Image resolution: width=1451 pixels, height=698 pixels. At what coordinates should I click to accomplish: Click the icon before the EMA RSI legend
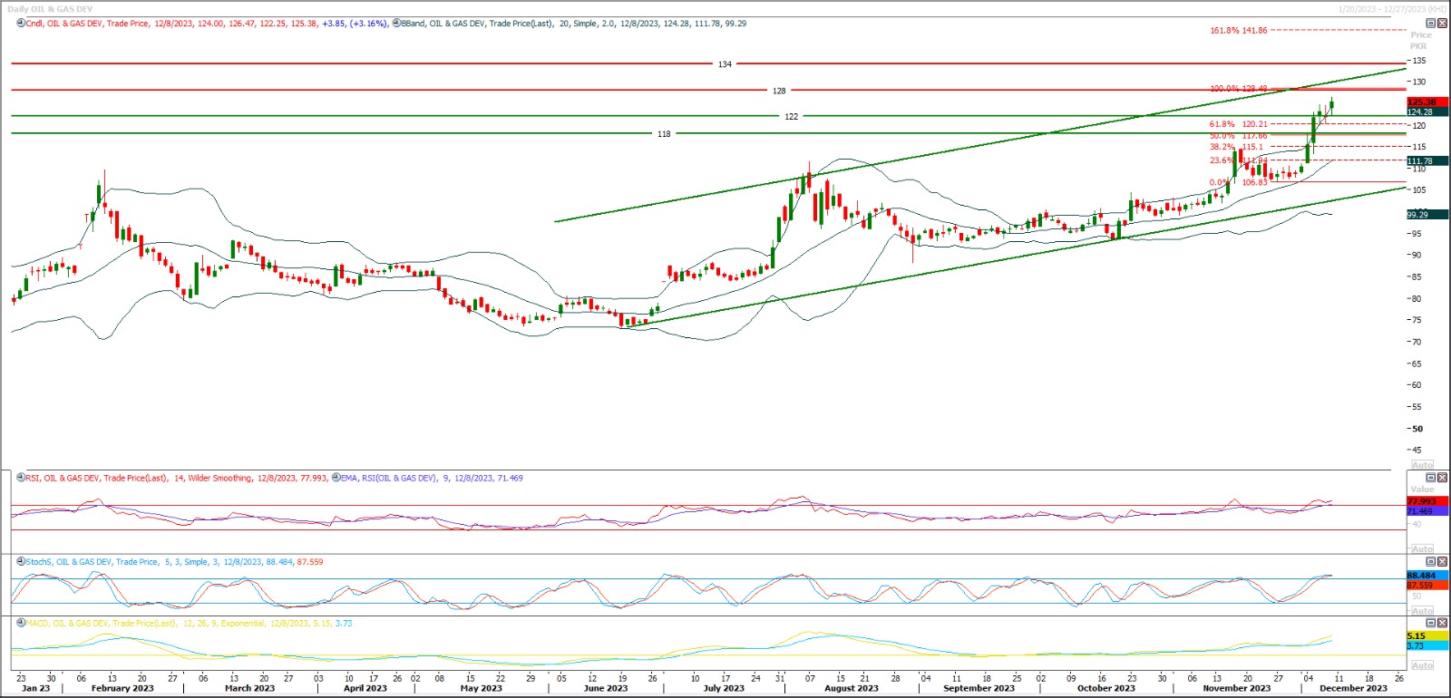[x=336, y=478]
